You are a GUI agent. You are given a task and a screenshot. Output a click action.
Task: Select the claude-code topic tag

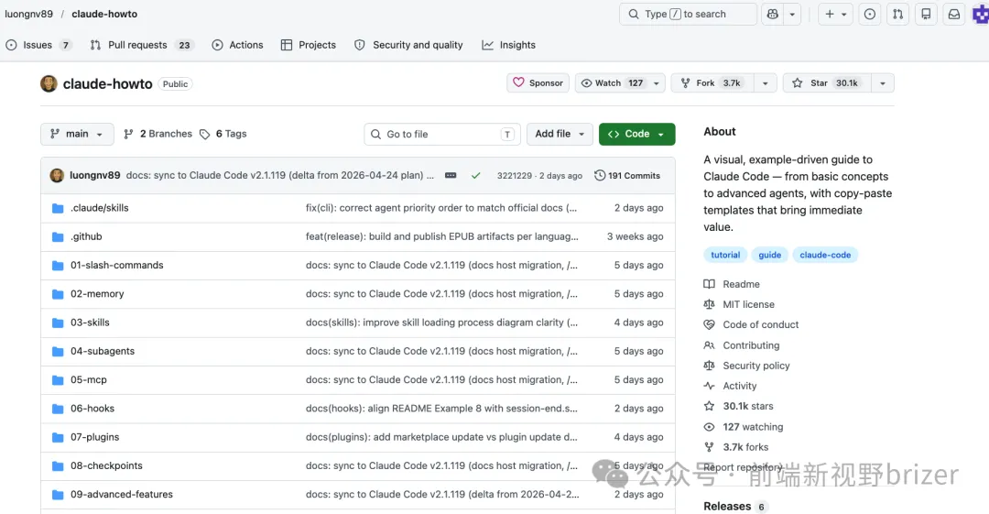(825, 255)
